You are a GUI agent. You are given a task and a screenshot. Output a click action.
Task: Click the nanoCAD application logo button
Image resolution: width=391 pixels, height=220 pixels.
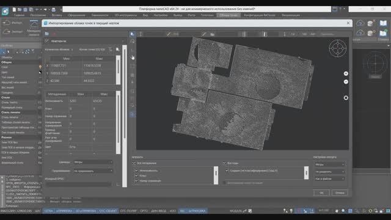pos(5,11)
